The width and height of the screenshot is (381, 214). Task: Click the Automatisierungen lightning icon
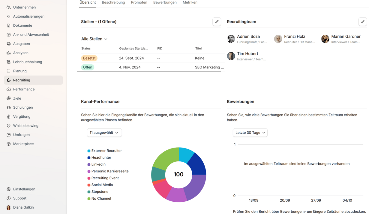pyautogui.click(x=8, y=16)
